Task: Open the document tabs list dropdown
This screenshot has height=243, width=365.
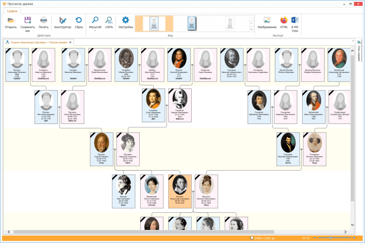Action: [353, 41]
